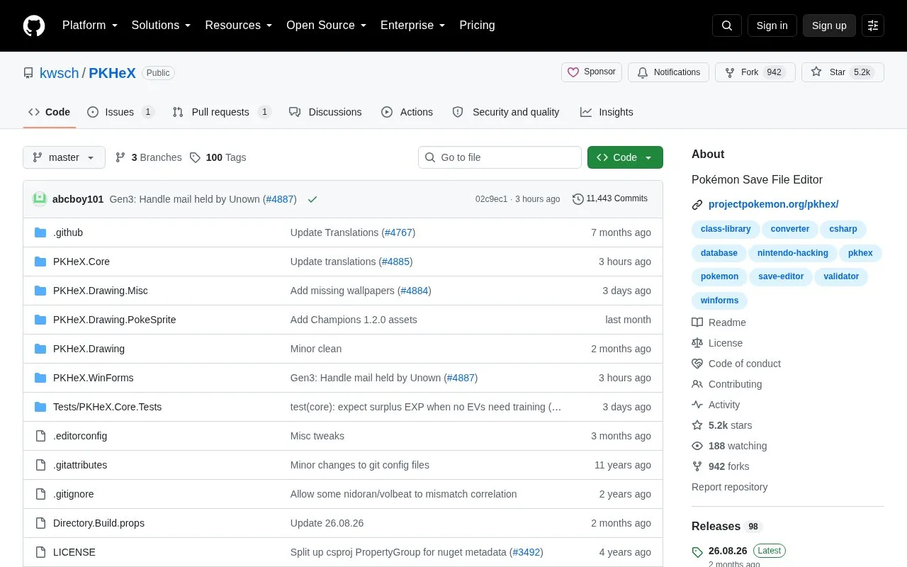907x567 pixels.
Task: Click the tag icon beside release 26.08.26
Action: 697,551
